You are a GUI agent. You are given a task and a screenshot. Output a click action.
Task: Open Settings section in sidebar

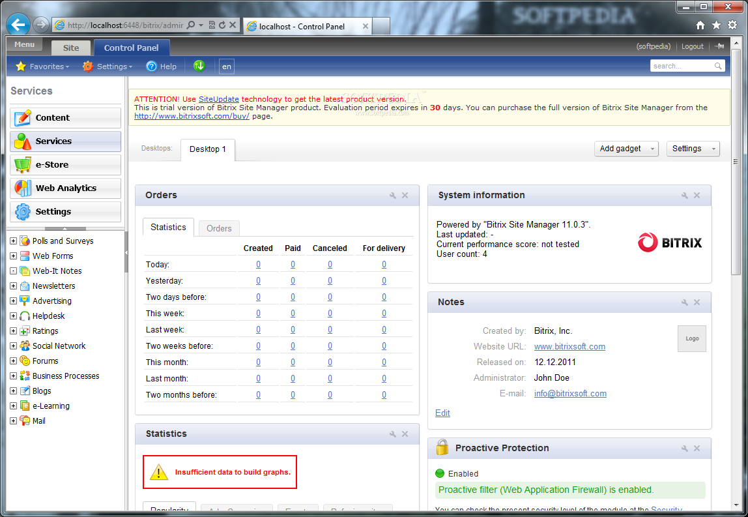pos(65,211)
